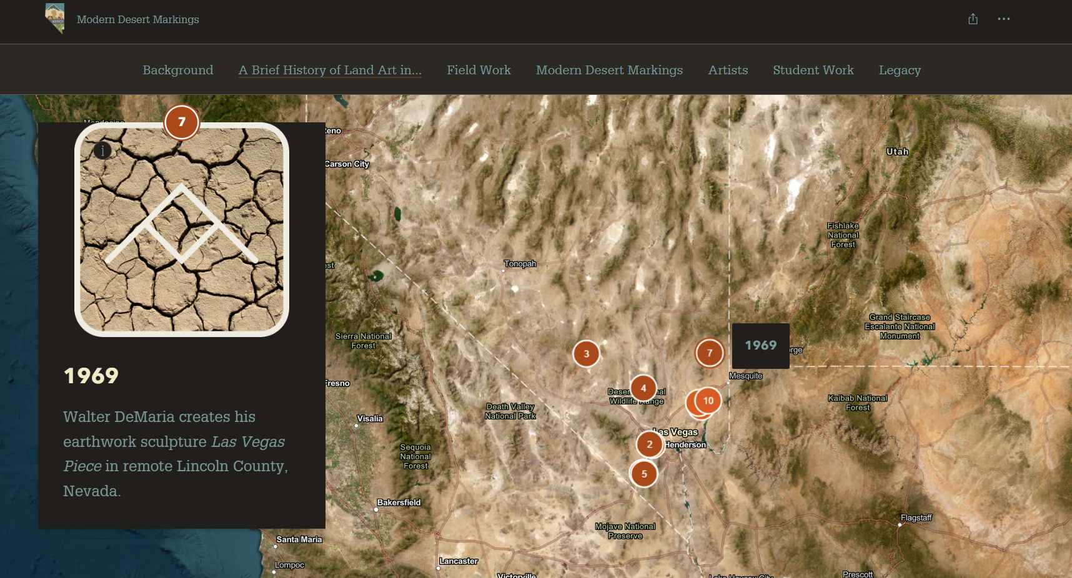Viewport: 1072px width, 578px height.
Task: Go to A Brief History of Land Art
Action: tap(330, 70)
